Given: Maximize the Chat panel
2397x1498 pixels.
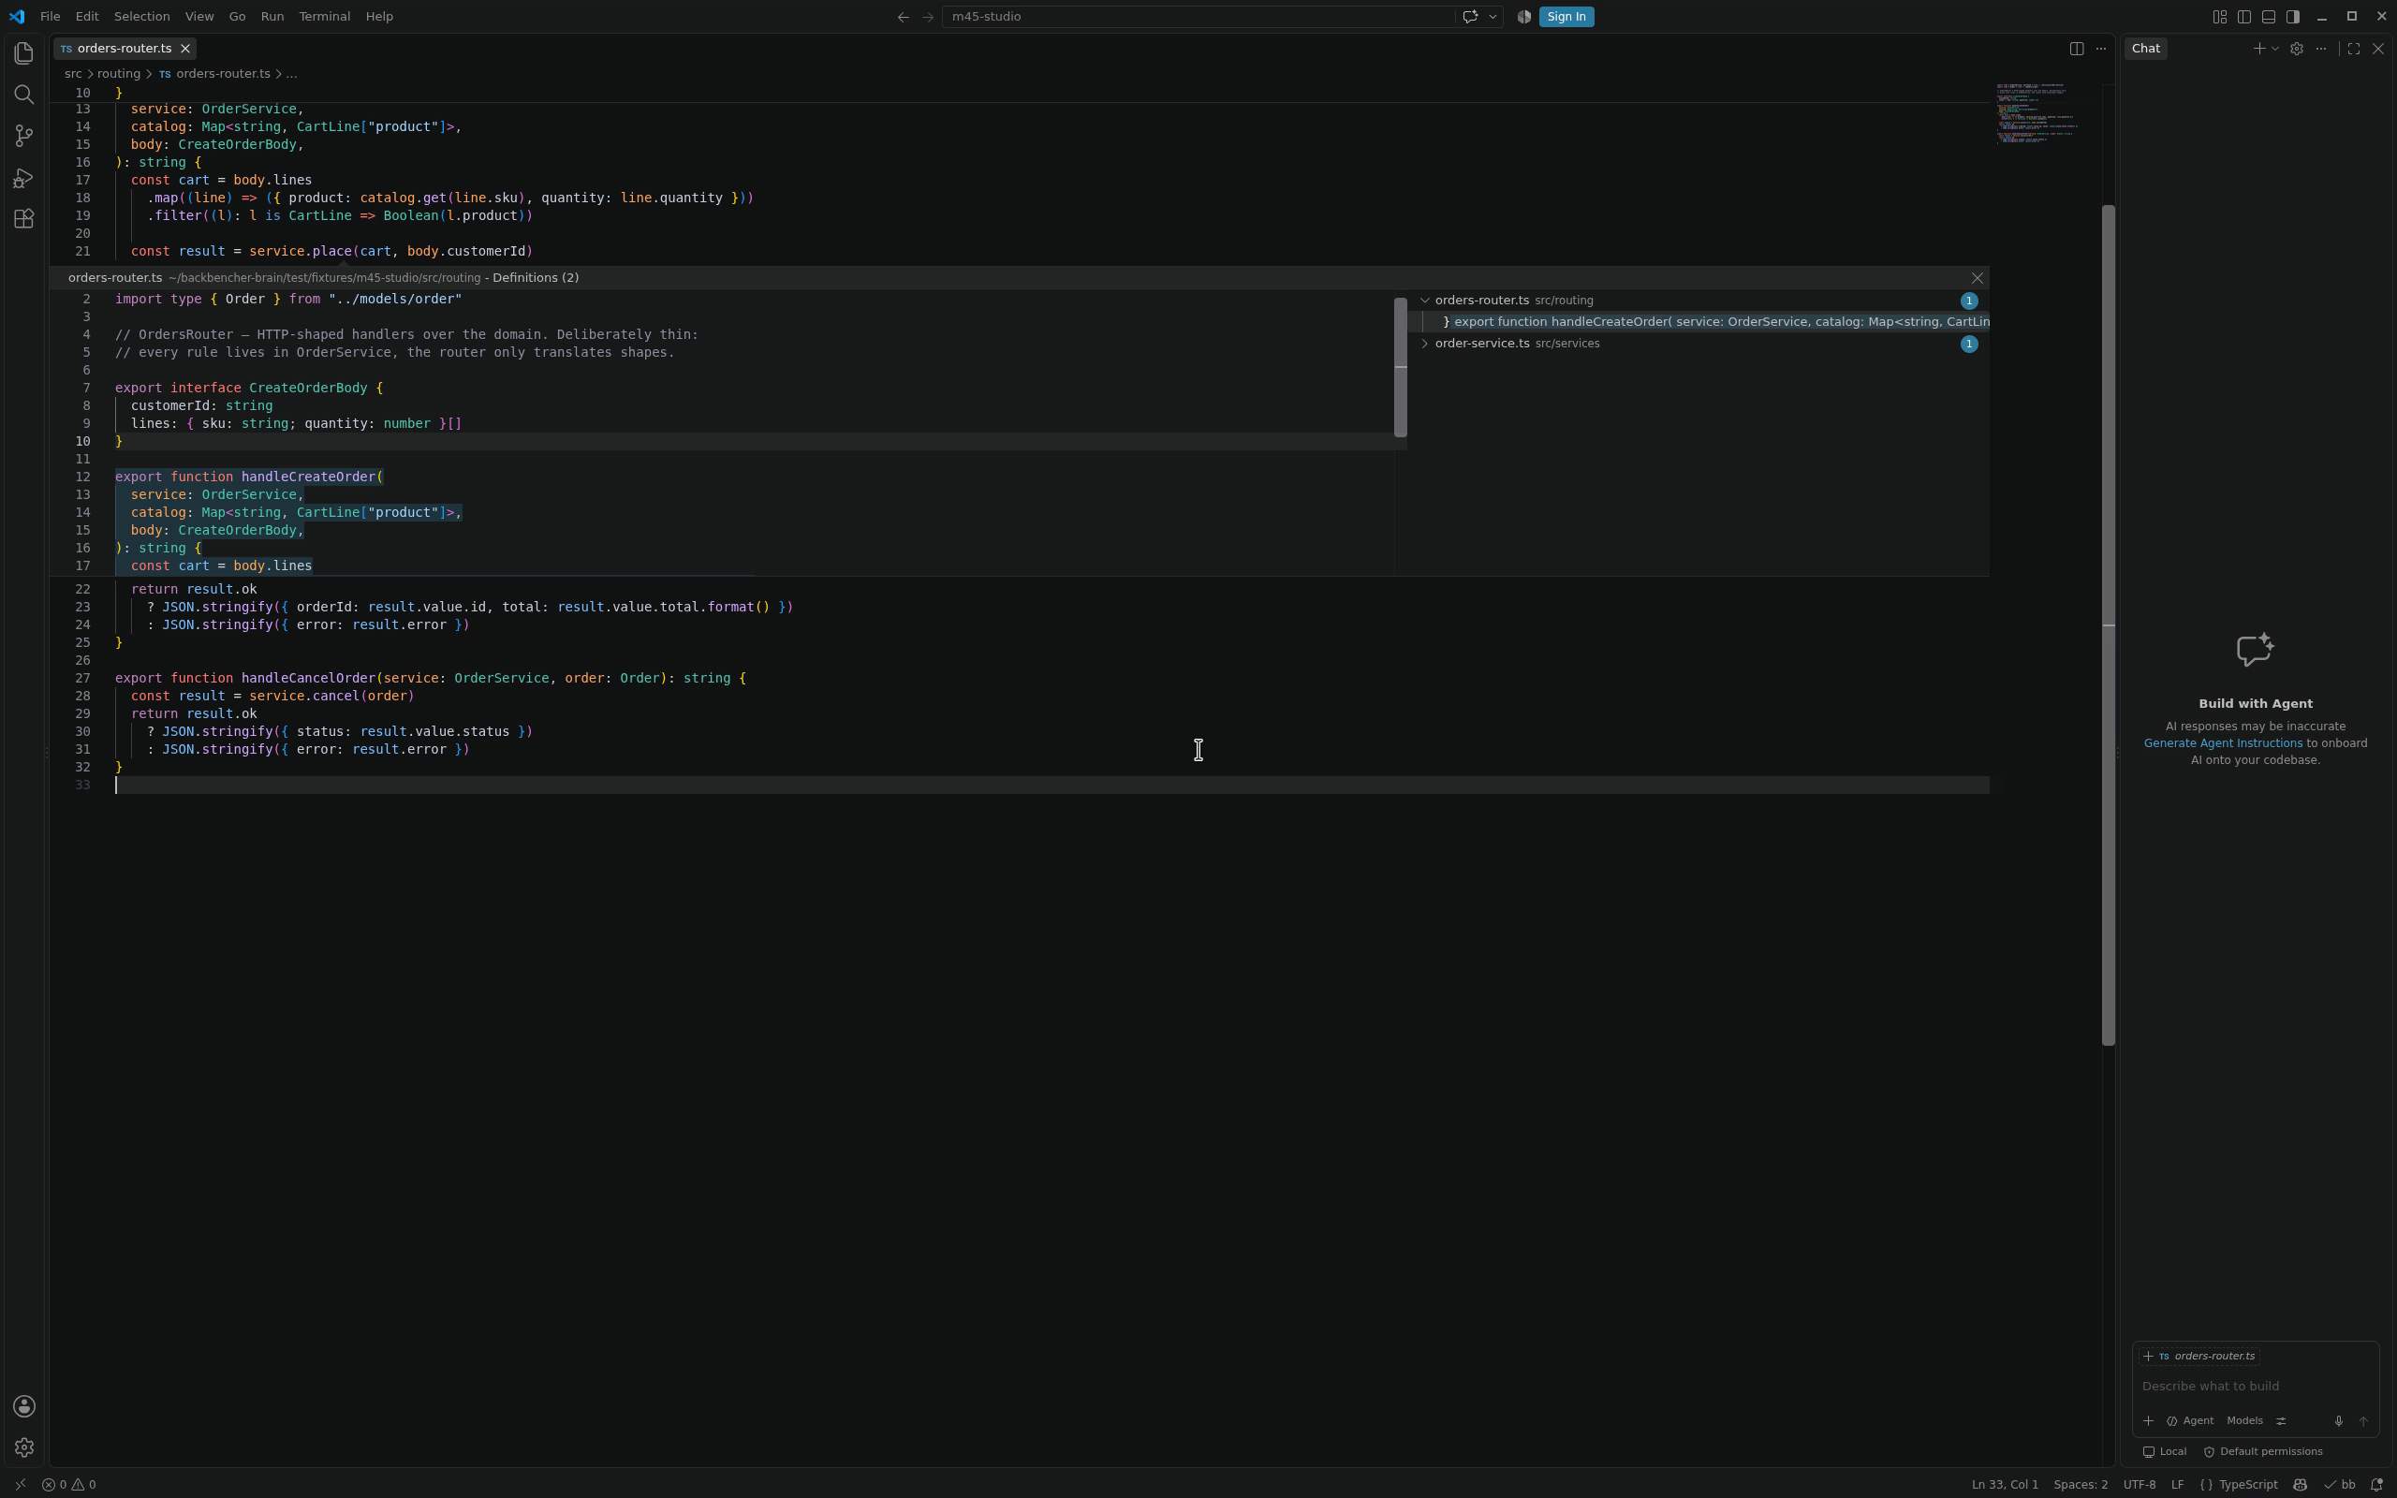Looking at the screenshot, I should pos(2355,49).
